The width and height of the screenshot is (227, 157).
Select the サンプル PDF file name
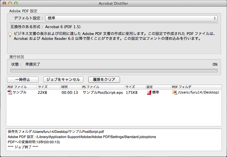[20, 92]
